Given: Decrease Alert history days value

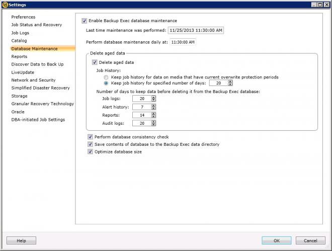Looking at the screenshot, I should click(153, 108).
